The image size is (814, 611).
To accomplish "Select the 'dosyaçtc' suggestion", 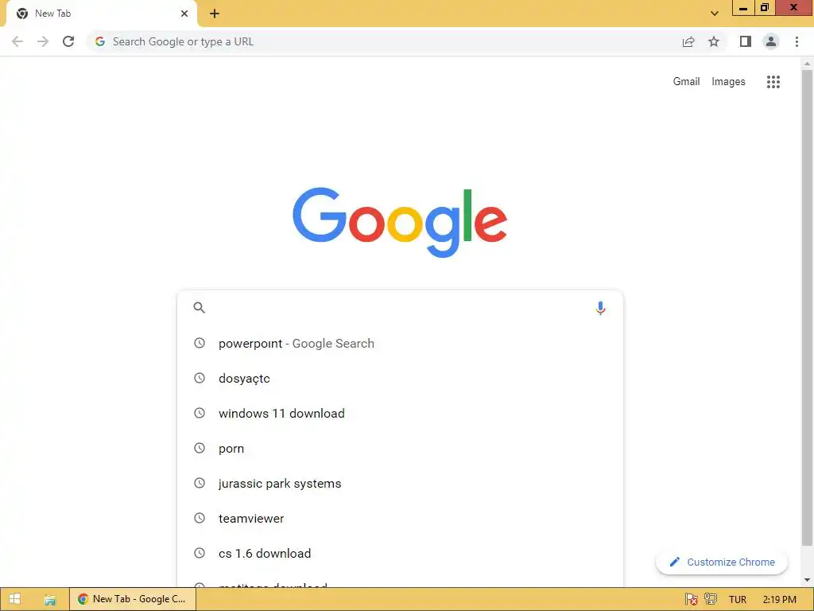I will (x=400, y=378).
